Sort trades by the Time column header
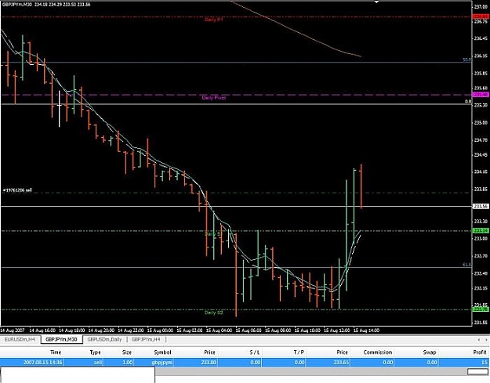This screenshot has height=383, width=490. coord(56,352)
